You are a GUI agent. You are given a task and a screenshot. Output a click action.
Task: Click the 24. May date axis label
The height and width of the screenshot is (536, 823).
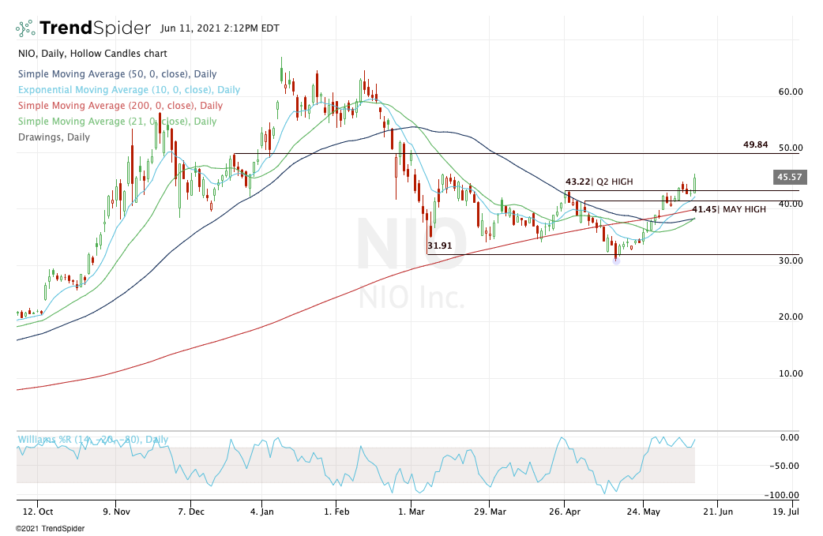(644, 512)
